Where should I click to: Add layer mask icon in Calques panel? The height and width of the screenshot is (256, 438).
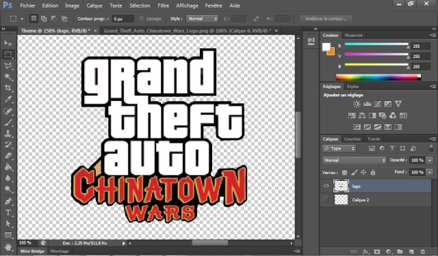tap(377, 251)
